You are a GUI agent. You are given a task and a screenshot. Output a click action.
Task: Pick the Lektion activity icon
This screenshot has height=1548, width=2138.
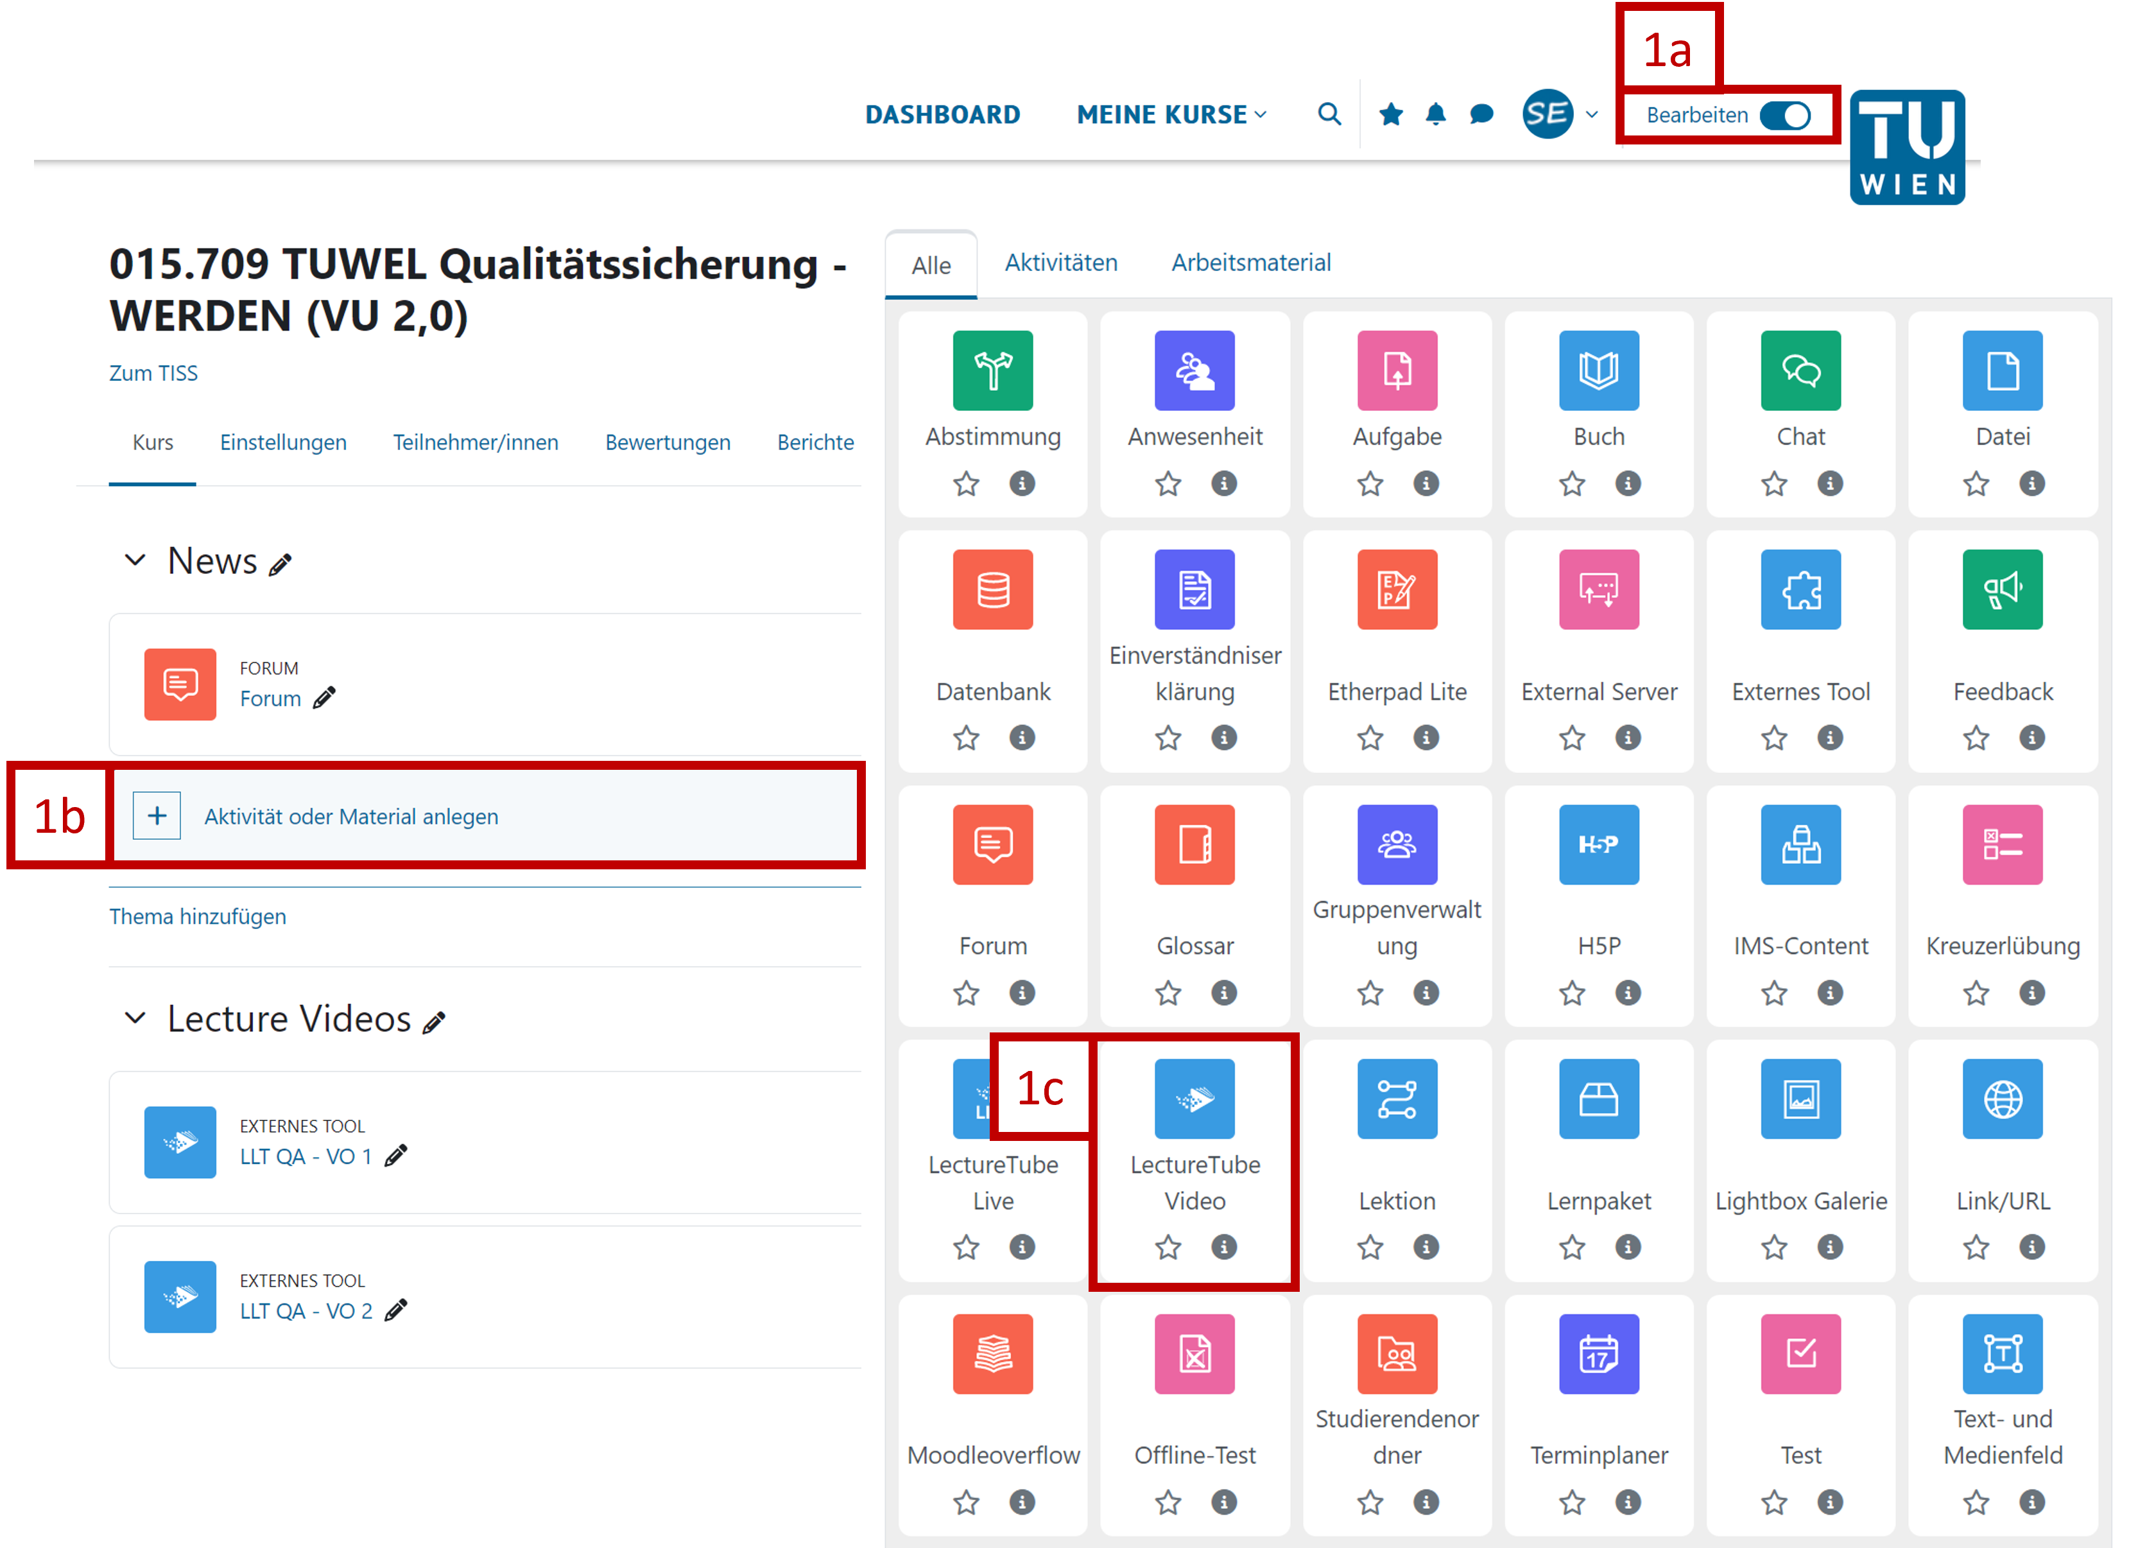pos(1397,1099)
